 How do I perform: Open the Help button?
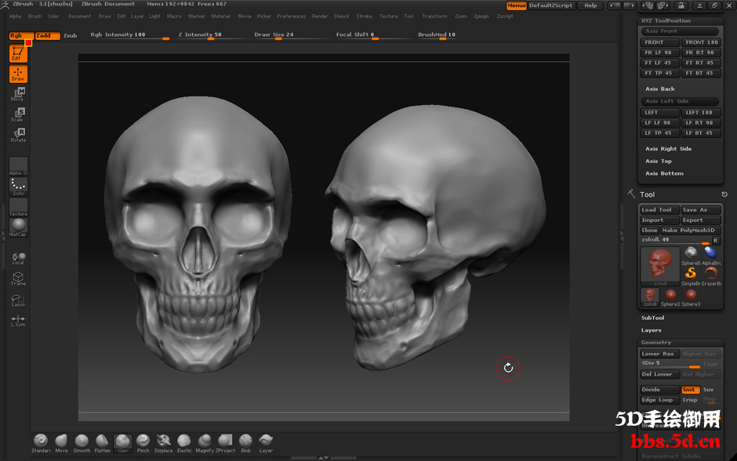(x=591, y=5)
